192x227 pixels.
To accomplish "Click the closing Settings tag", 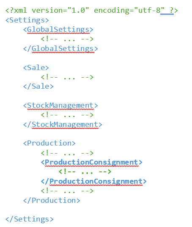I will 30,219.
